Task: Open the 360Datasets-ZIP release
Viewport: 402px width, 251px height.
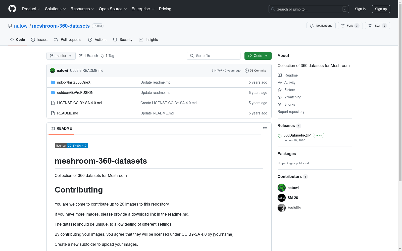Action: (x=297, y=135)
